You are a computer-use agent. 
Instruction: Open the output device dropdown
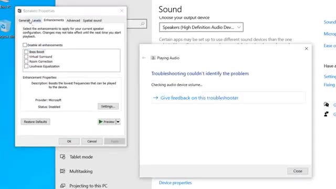201,27
